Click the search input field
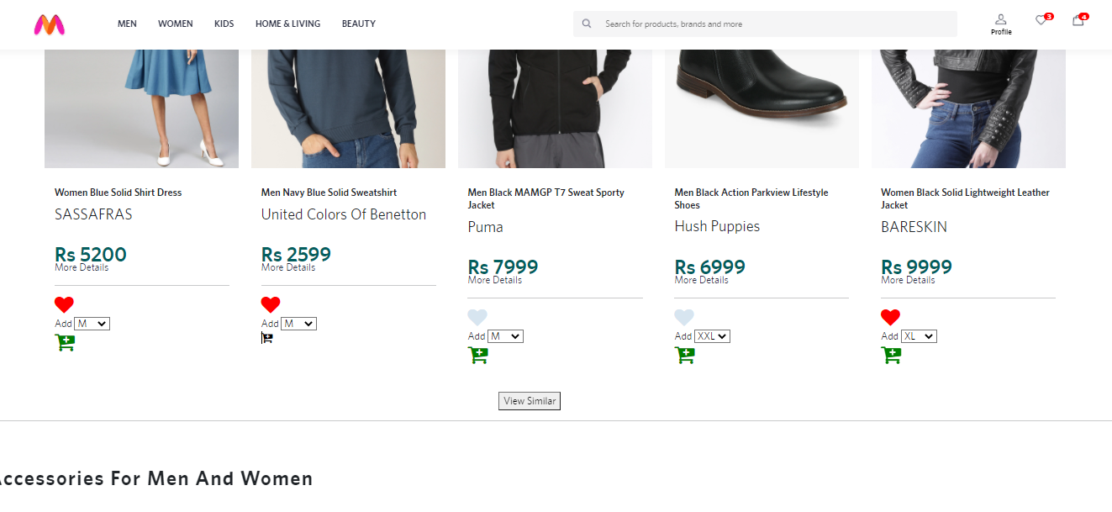The image size is (1112, 512). coord(765,24)
